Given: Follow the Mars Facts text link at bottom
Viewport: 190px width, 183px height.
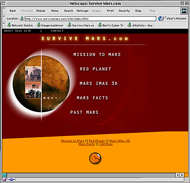Looking at the screenshot, I should point(86,144).
